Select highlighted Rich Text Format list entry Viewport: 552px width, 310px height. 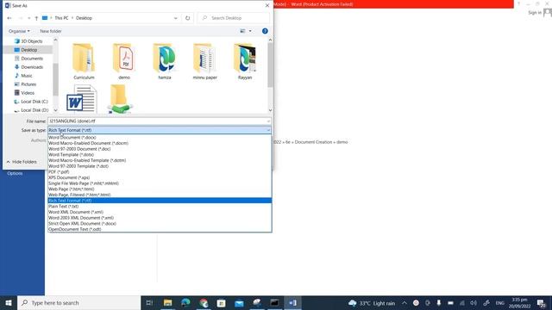click(x=160, y=201)
